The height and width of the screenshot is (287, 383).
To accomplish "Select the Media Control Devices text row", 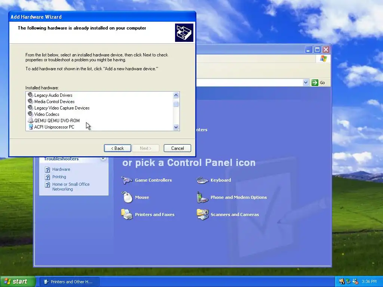I will pyautogui.click(x=55, y=102).
